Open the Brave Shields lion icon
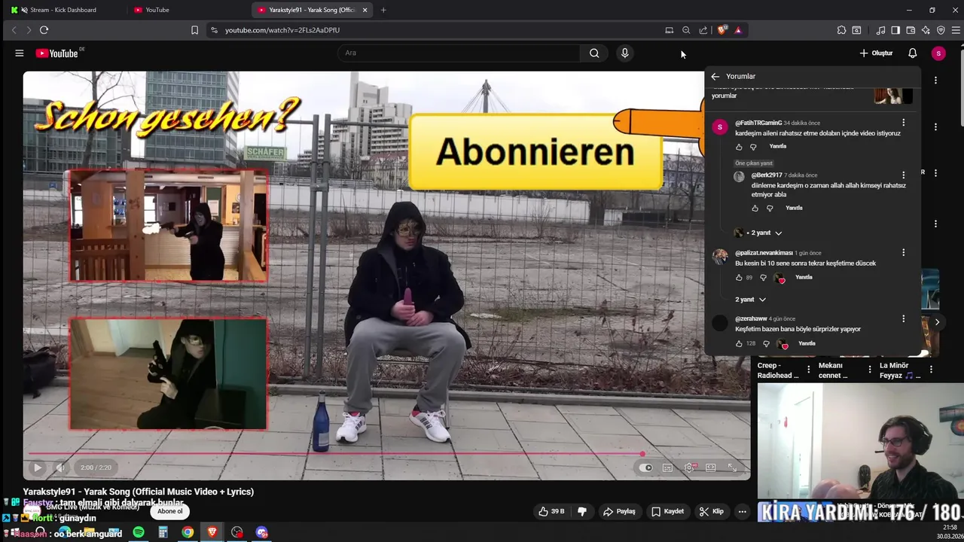Image resolution: width=964 pixels, height=542 pixels. [722, 30]
